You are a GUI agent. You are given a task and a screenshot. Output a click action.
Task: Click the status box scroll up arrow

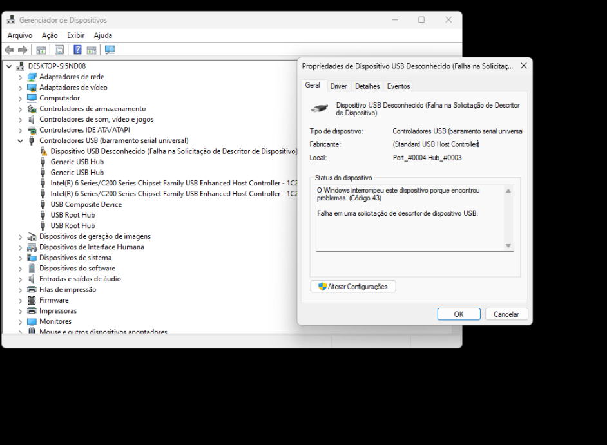point(508,191)
